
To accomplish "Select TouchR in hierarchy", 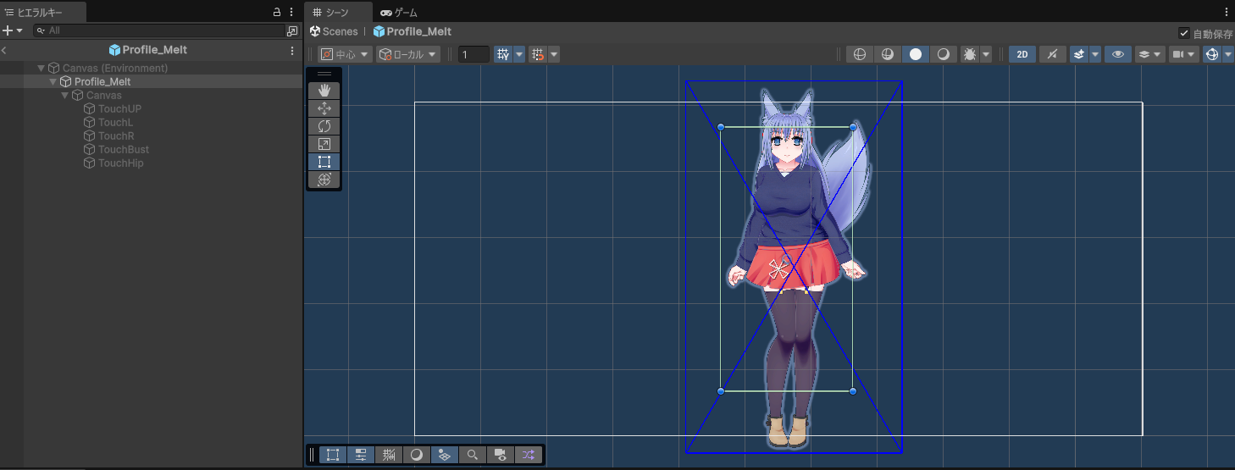I will [116, 135].
